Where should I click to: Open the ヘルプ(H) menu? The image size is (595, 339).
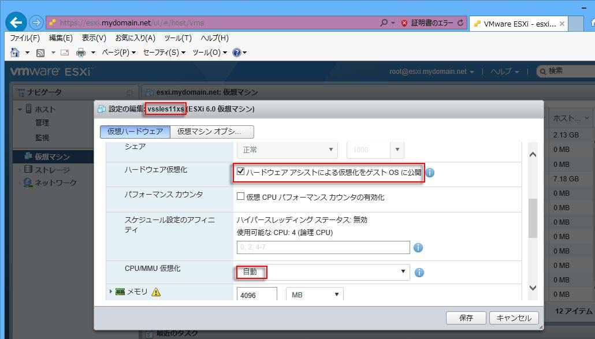(214, 38)
